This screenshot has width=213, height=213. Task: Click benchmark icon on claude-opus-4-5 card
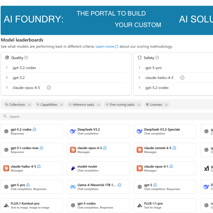coord(105,148)
